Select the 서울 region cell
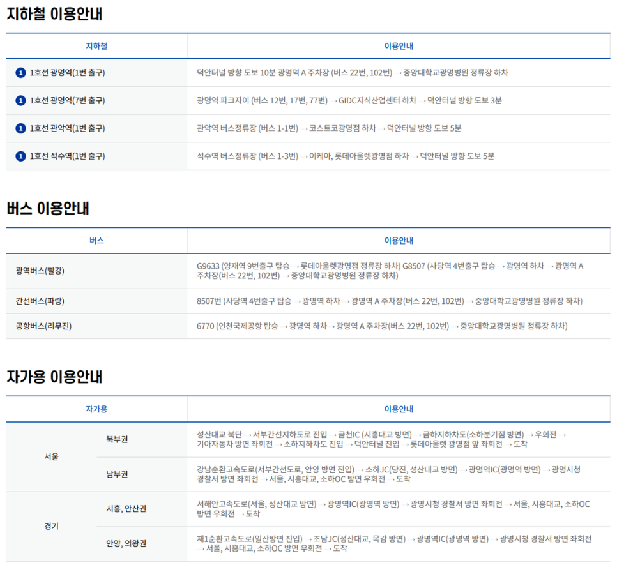 point(51,457)
